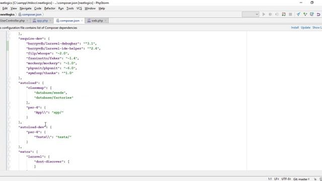This screenshot has height=181, width=322.
Task: Click the Run (play) toolbar icon
Action: pos(264,15)
